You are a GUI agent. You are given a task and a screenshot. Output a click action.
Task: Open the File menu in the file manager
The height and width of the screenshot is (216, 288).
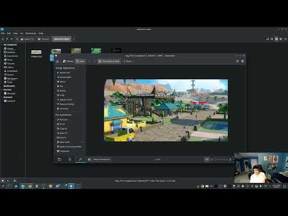pyautogui.click(x=3, y=34)
